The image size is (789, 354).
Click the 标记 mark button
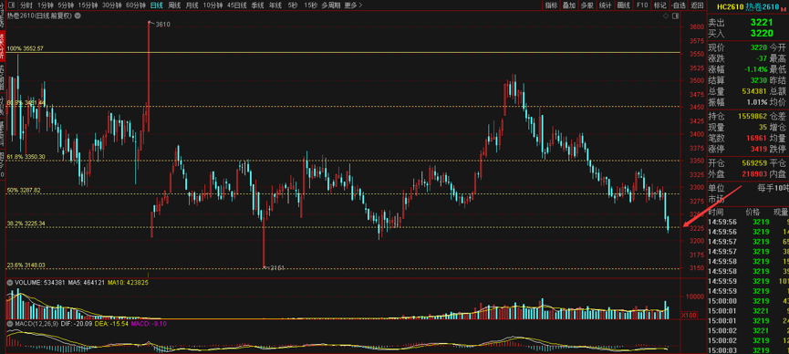tap(659, 5)
